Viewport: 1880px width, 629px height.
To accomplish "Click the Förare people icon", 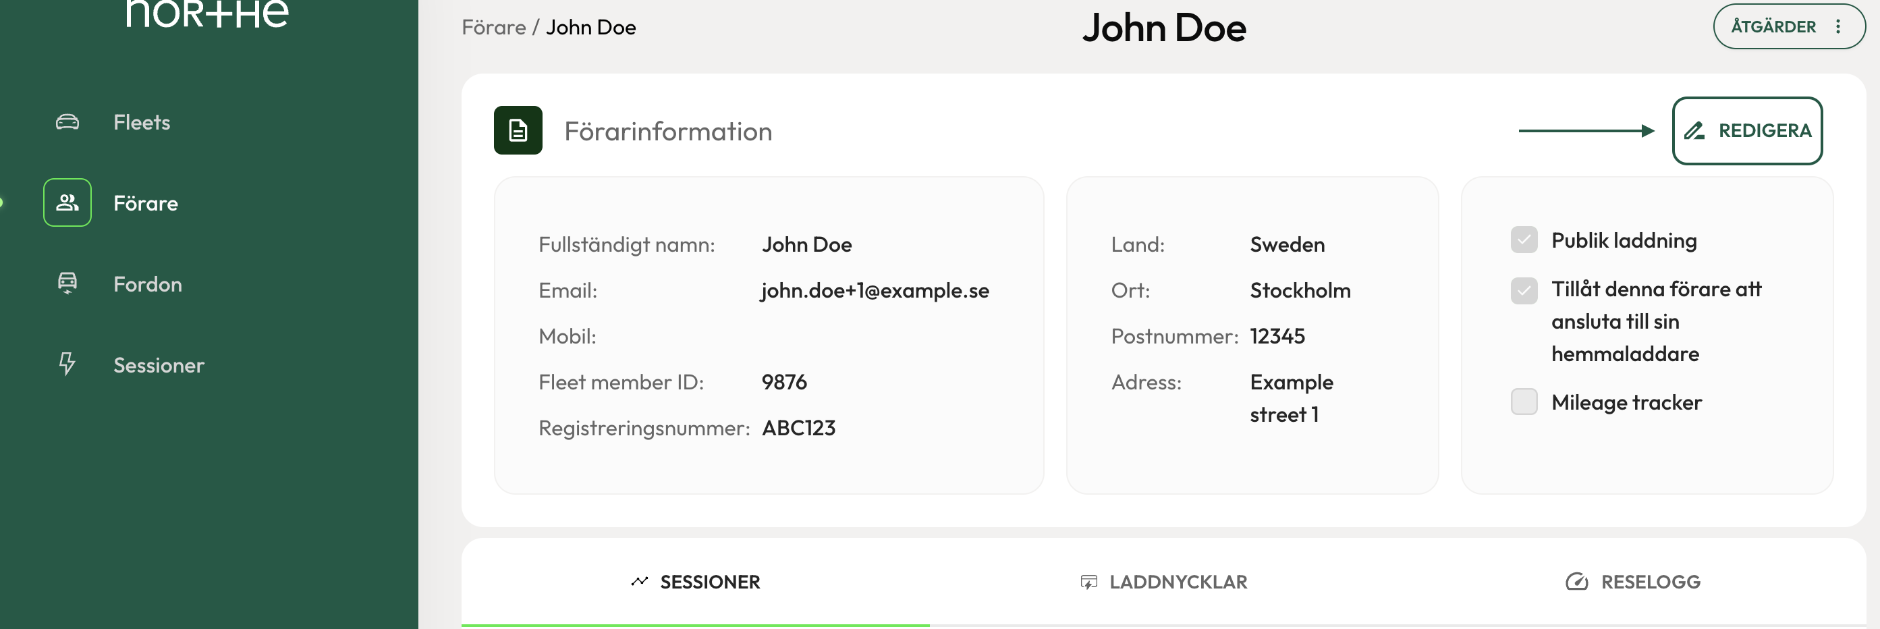I will [67, 202].
